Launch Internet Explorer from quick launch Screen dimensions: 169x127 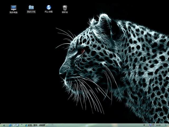click(10, 125)
